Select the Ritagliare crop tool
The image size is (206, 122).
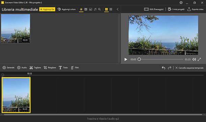(x=50, y=68)
